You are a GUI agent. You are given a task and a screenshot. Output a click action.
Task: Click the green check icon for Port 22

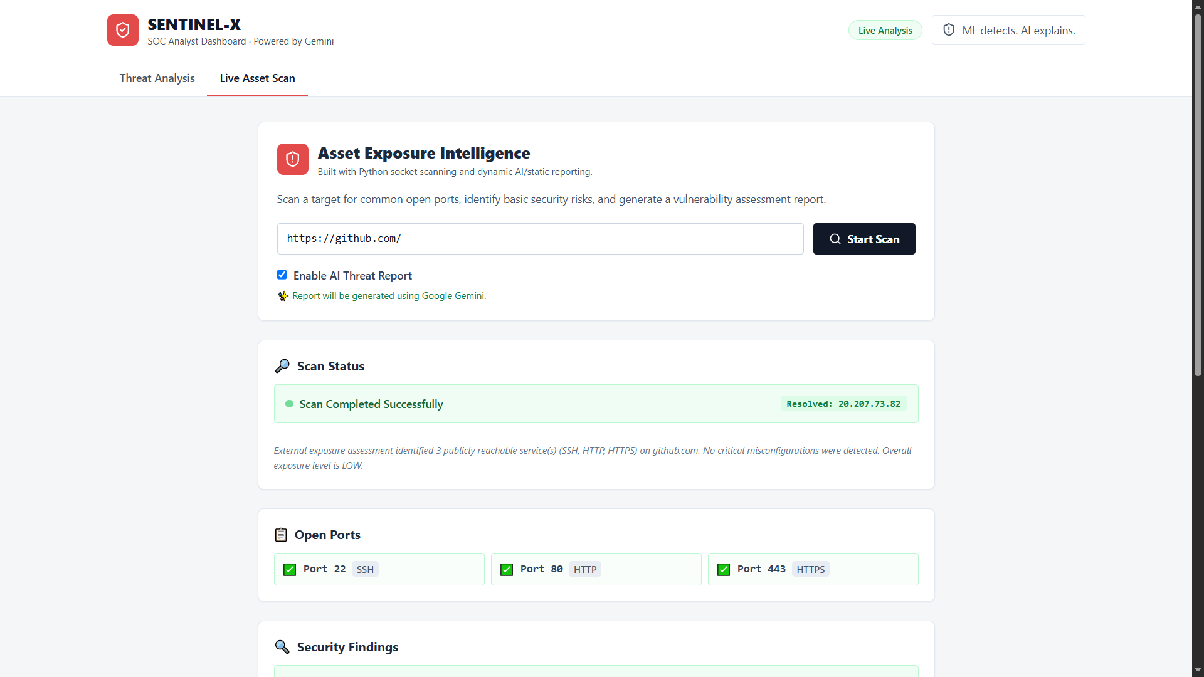click(290, 569)
